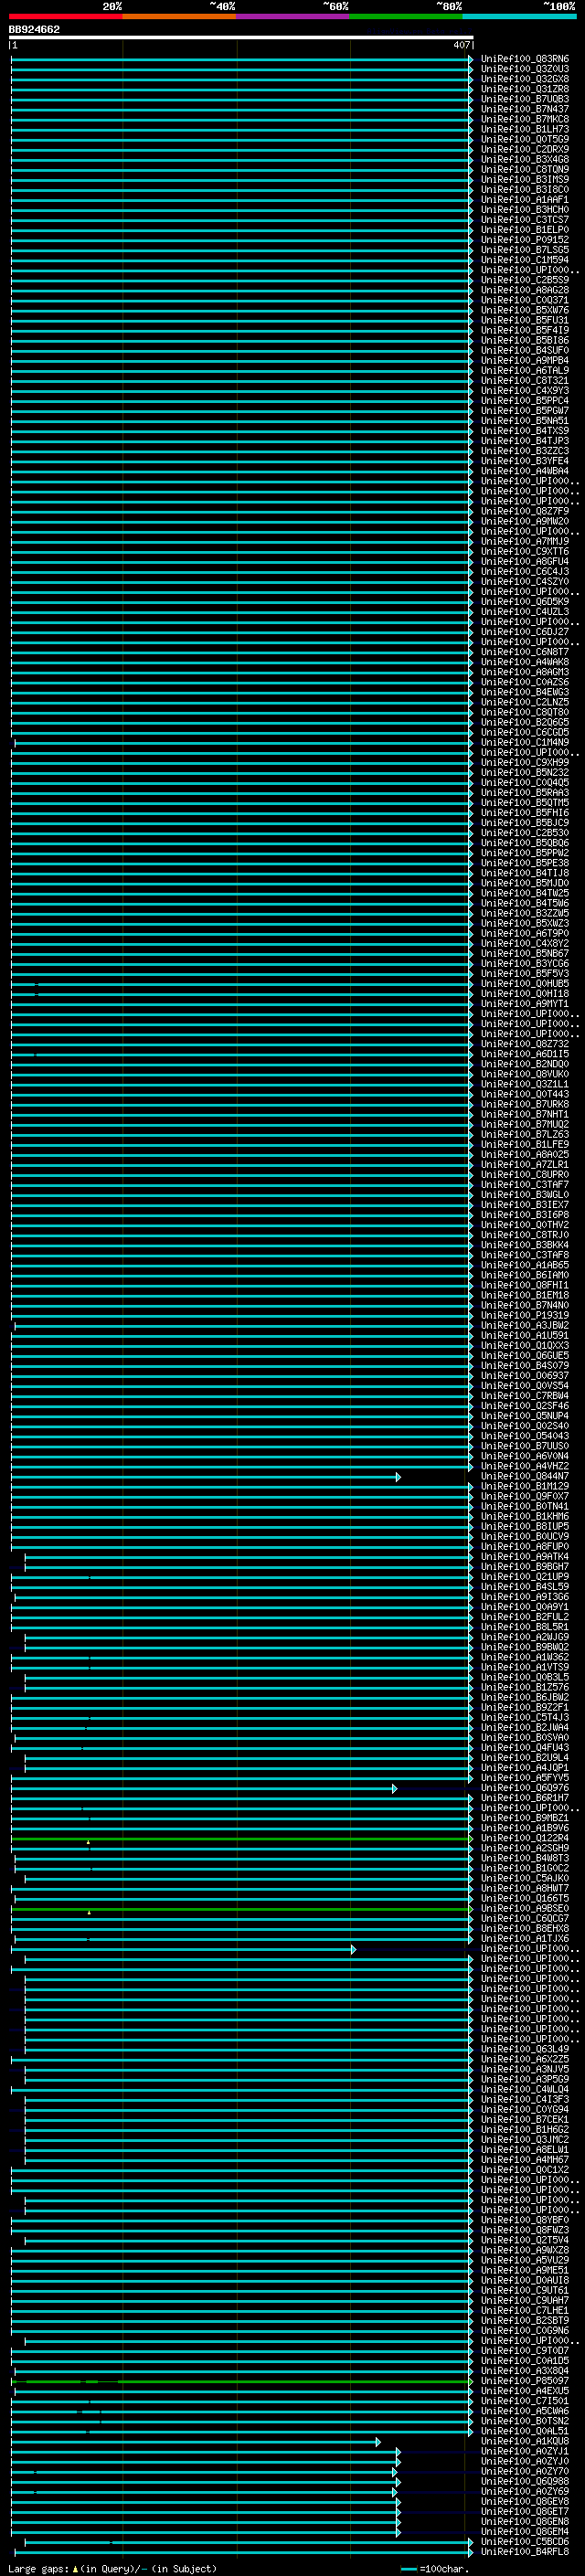Select hit UniRef100_Q5NUP4
Screen dimensions: 585x2576
click(524, 1416)
